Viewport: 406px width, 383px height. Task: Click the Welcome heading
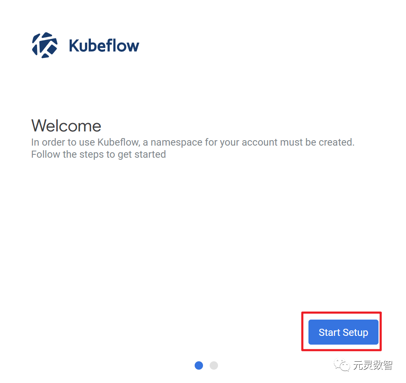tap(66, 126)
